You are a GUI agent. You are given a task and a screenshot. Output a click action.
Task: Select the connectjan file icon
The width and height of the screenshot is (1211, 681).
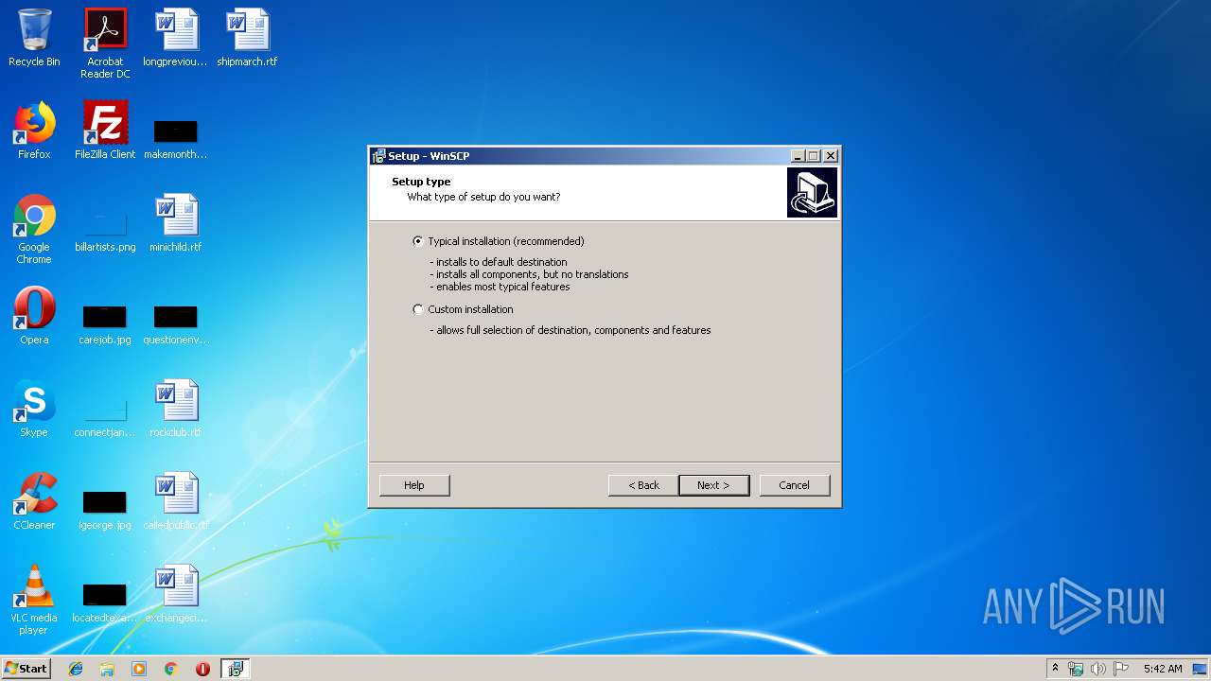tap(105, 417)
